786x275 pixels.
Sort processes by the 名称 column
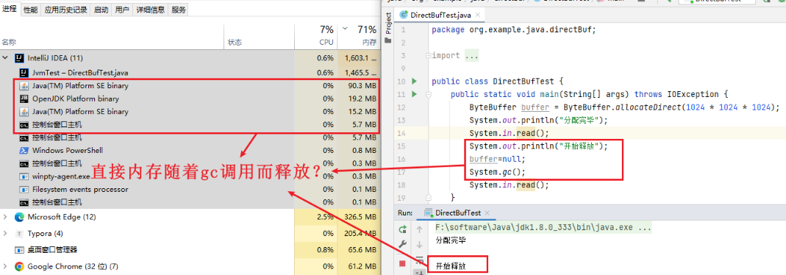click(9, 42)
